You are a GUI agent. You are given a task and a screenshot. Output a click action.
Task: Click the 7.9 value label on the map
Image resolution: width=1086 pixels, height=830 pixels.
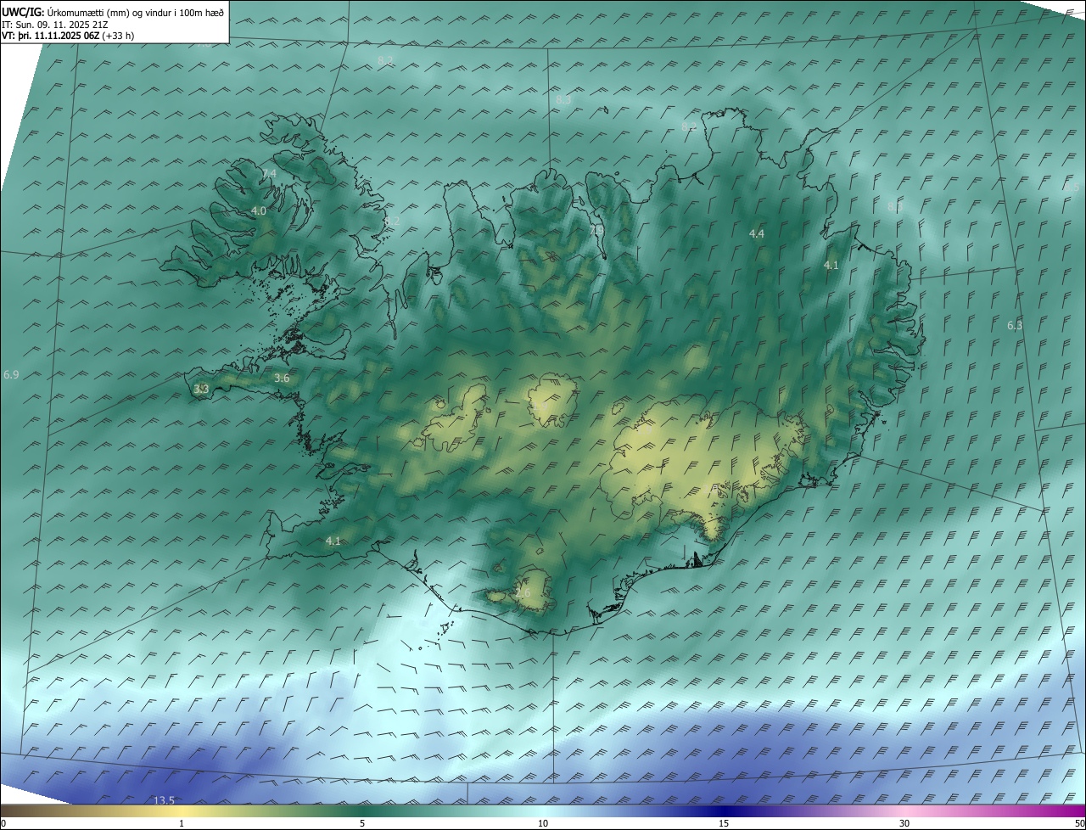click(597, 230)
